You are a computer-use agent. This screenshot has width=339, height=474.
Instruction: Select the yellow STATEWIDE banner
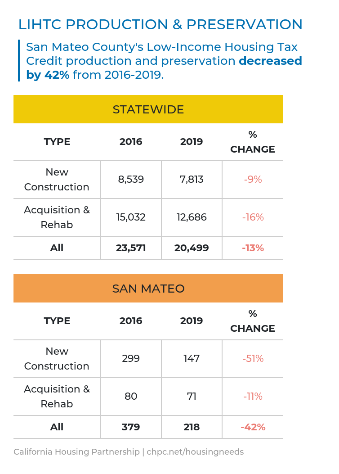coord(148,109)
